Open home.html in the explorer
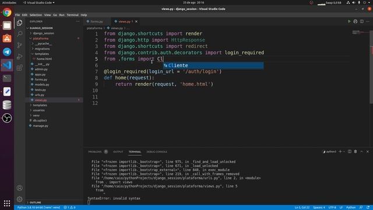The image size is (373, 210). (x=44, y=59)
